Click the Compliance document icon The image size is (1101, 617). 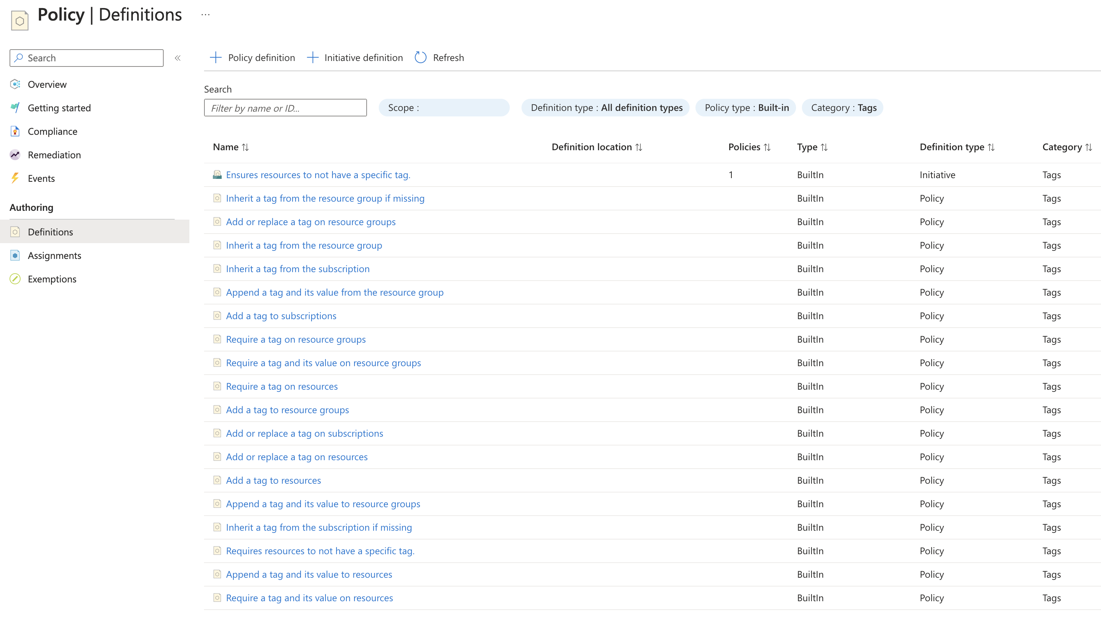point(15,131)
